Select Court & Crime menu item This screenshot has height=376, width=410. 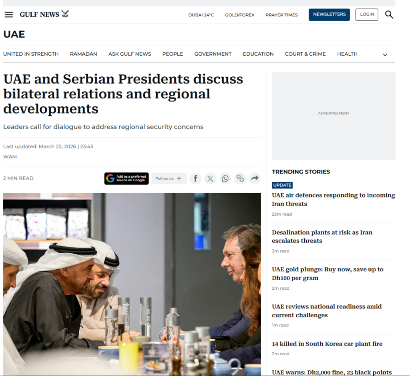[x=305, y=54]
